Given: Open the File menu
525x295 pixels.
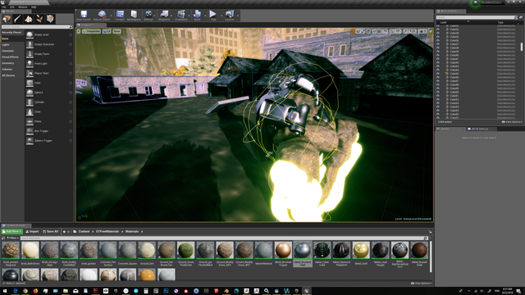Looking at the screenshot, I should [3, 7].
